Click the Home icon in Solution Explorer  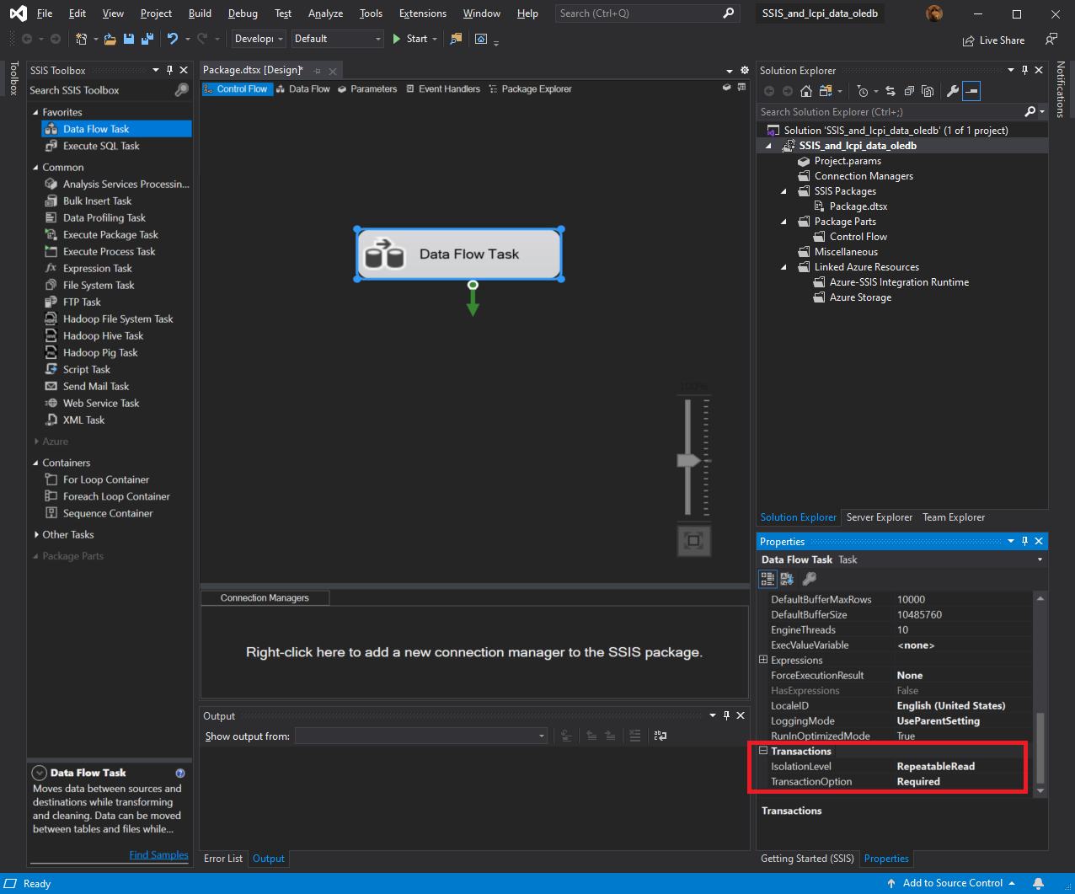pyautogui.click(x=806, y=91)
